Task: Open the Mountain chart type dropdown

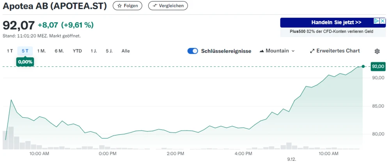Action: [277, 51]
